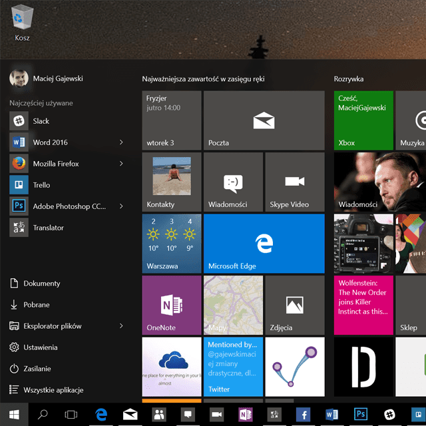Open Translator from the taskbar
Screen dimensions: 426x426
pyautogui.click(x=274, y=414)
